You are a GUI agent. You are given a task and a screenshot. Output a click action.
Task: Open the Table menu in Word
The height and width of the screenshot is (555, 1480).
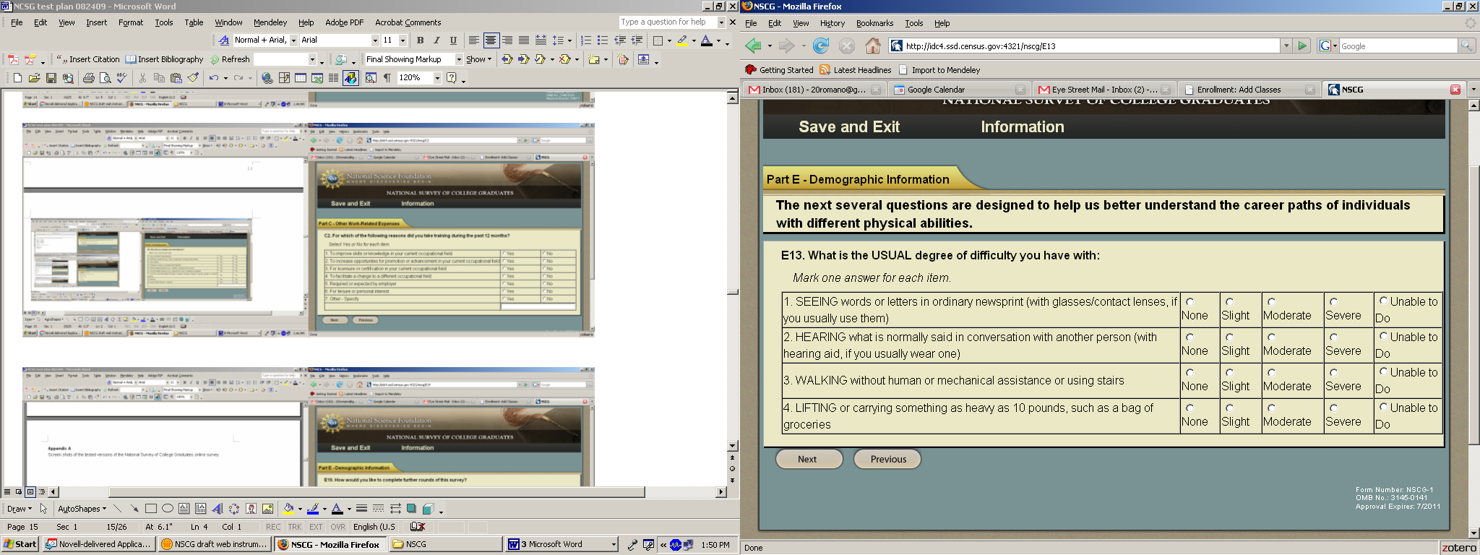(194, 22)
